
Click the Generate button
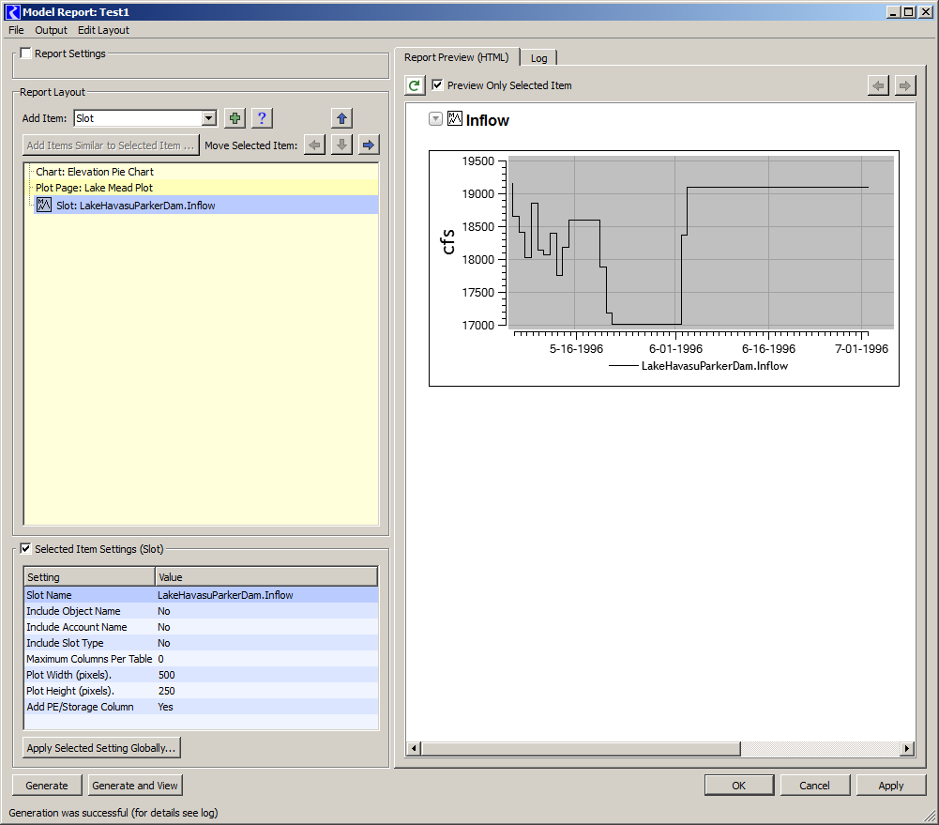[x=47, y=786]
